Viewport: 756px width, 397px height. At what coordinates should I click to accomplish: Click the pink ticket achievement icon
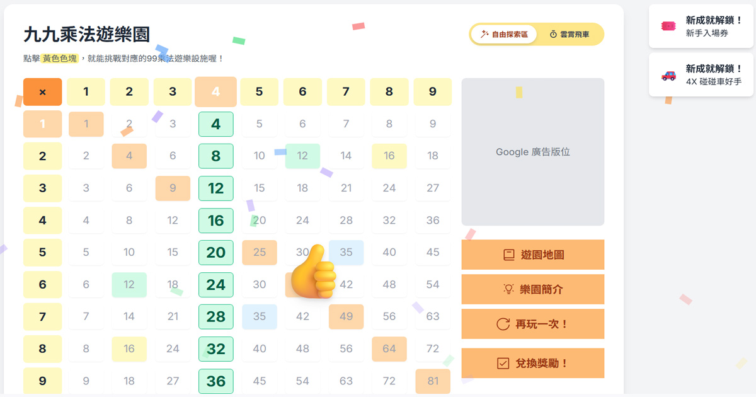click(x=668, y=26)
